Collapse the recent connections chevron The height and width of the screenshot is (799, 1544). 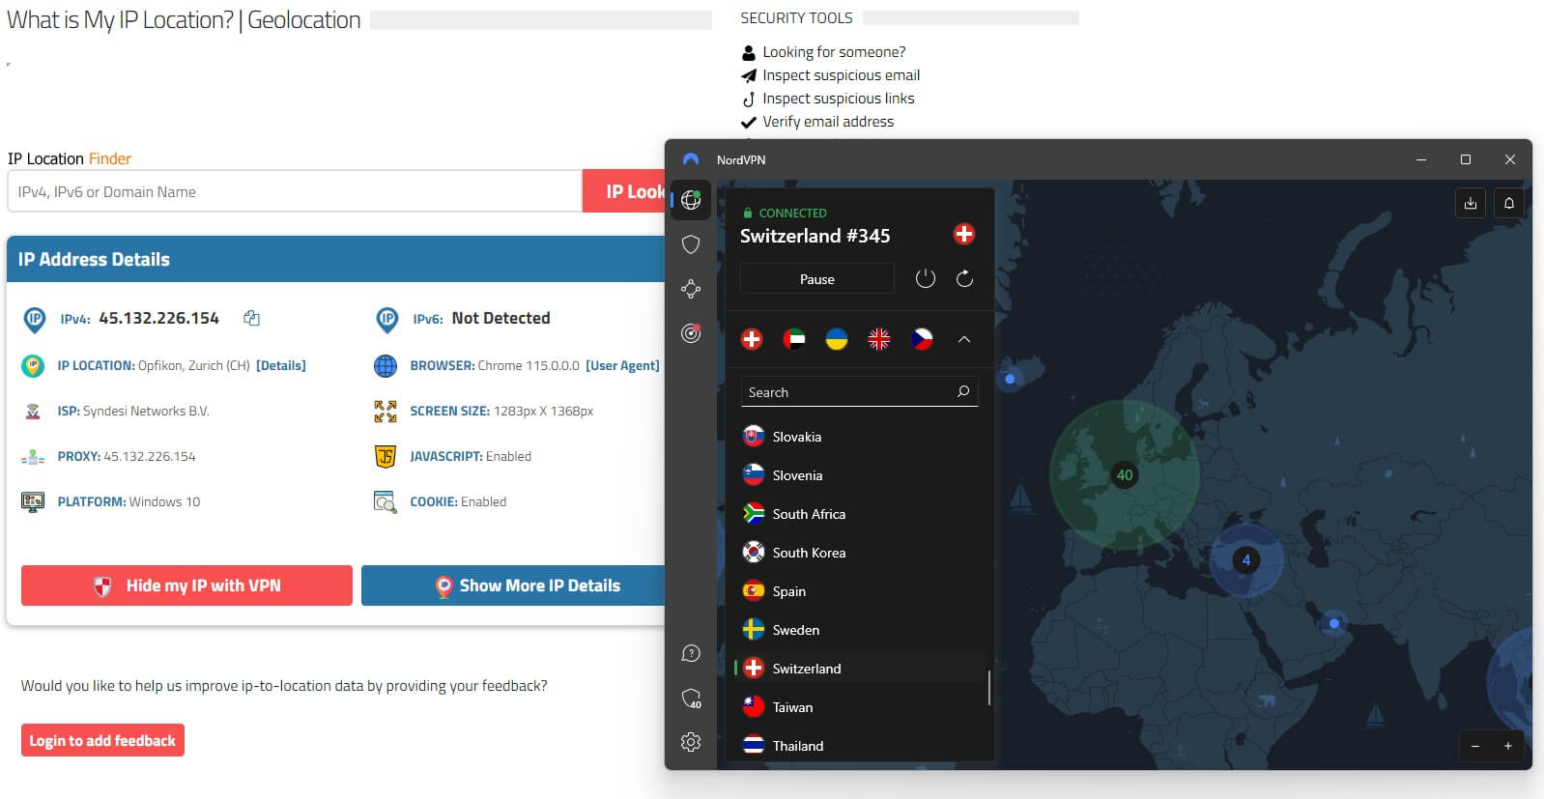964,339
